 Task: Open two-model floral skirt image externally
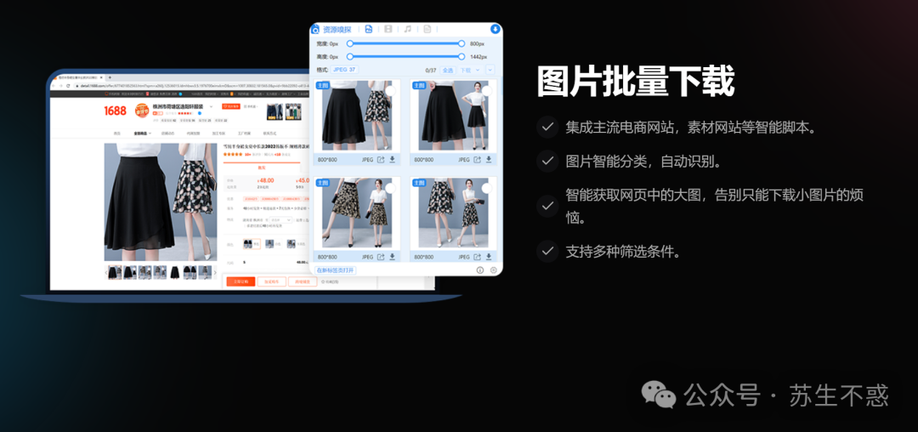(x=381, y=256)
